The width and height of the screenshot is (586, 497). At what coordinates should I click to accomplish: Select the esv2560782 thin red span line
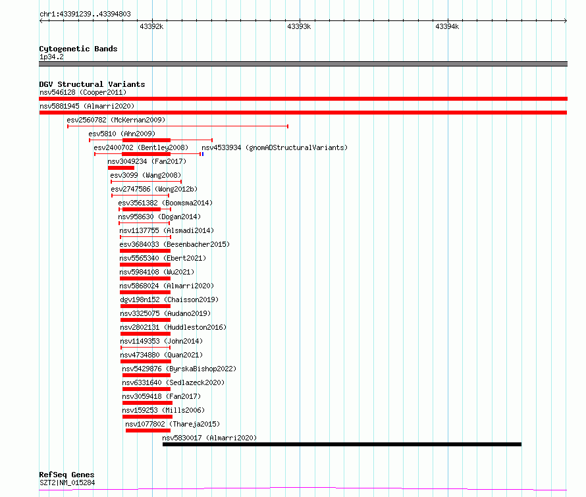178,126
